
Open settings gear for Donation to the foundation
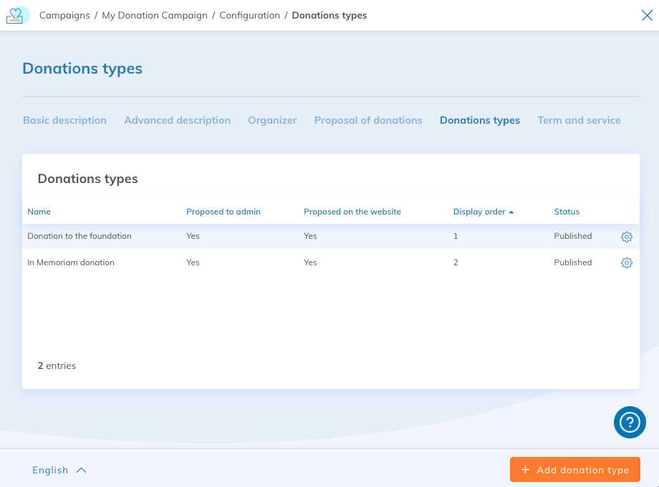point(626,237)
